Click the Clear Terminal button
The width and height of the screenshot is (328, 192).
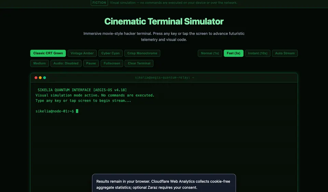tap(139, 63)
